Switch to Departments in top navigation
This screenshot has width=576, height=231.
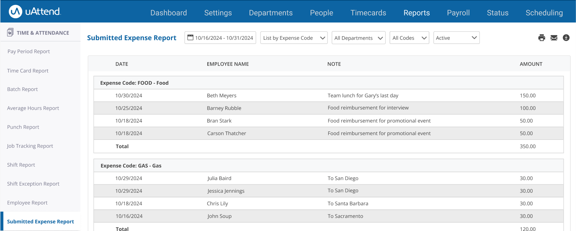pos(271,13)
